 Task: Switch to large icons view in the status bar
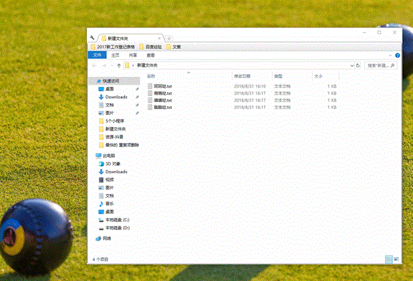[x=396, y=259]
